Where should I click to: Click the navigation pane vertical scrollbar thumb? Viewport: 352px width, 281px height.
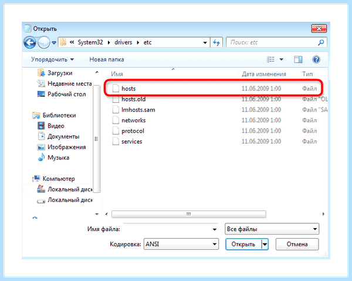tap(97, 139)
